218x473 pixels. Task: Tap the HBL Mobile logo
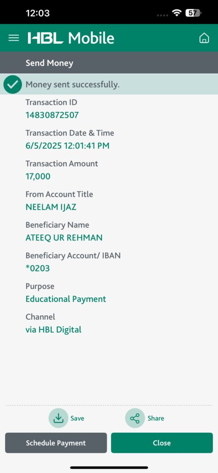pos(71,38)
